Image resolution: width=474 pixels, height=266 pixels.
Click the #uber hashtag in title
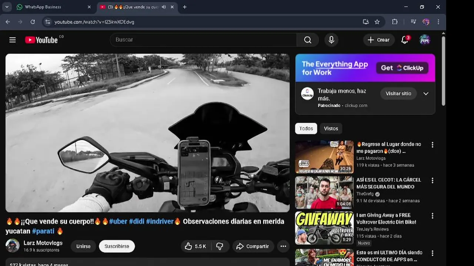click(x=118, y=222)
